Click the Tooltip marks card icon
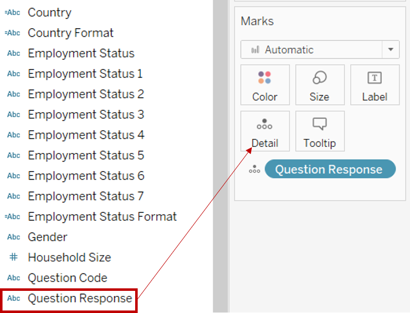This screenshot has height=313, width=410. (320, 124)
